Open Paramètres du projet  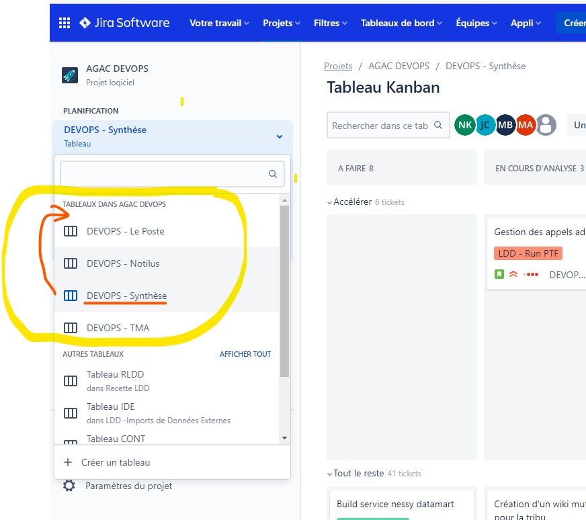(x=128, y=486)
